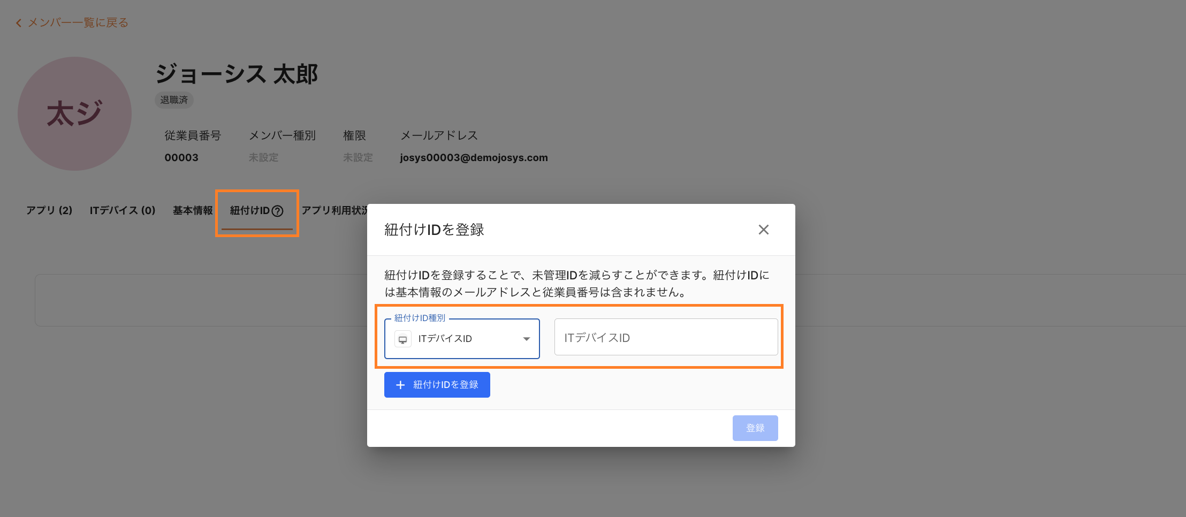Focus the ITデバイスID text input field
Image resolution: width=1186 pixels, height=517 pixels.
[x=666, y=337]
